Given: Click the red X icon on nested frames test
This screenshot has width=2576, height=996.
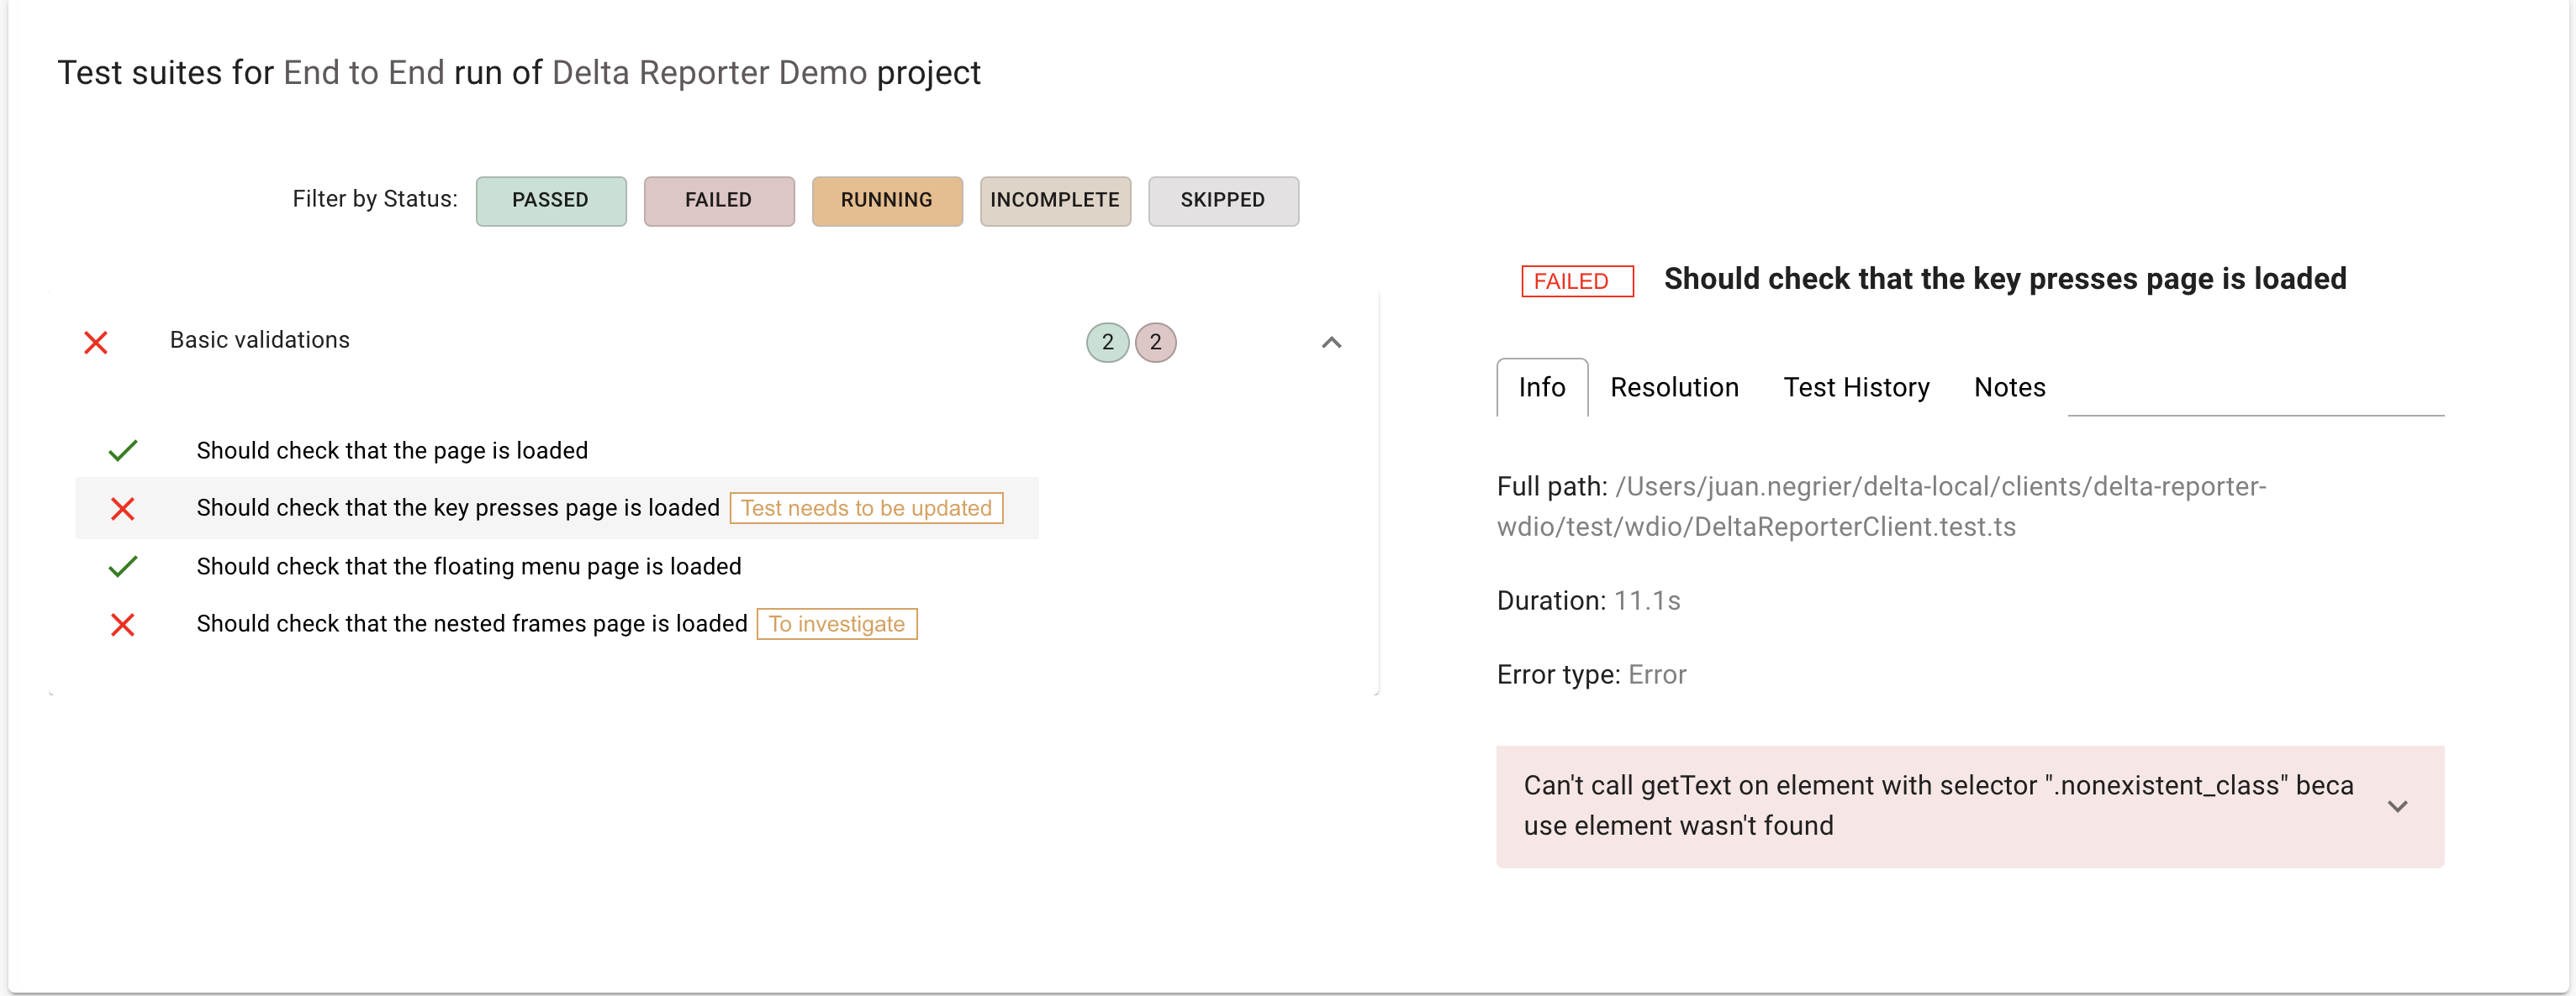Looking at the screenshot, I should pos(125,623).
